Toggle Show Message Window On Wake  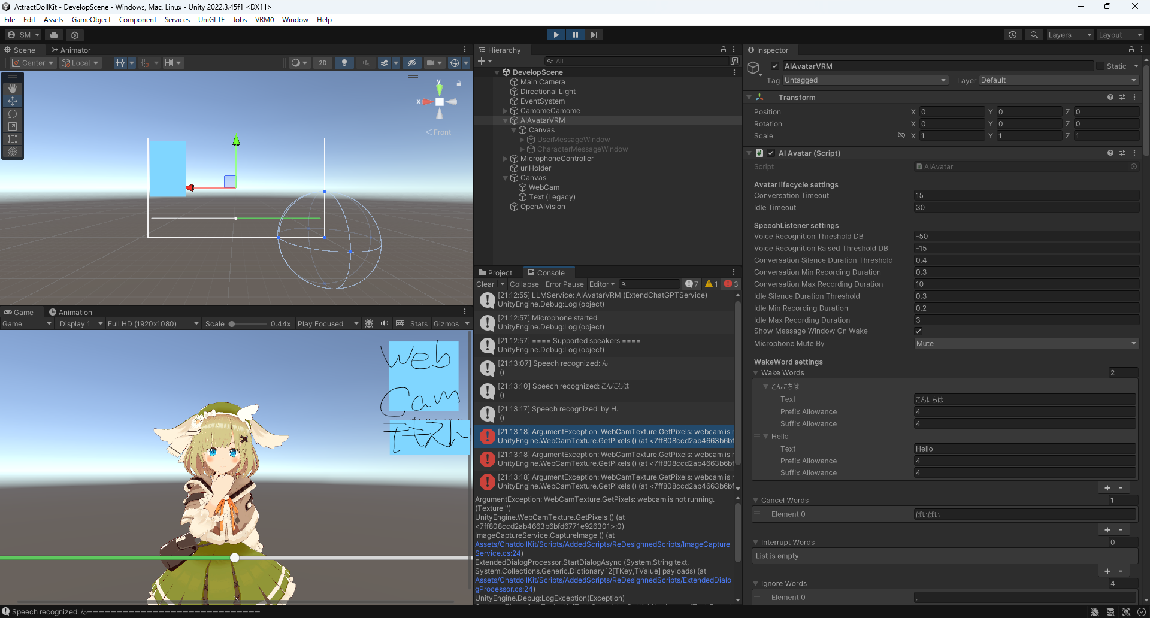point(918,331)
